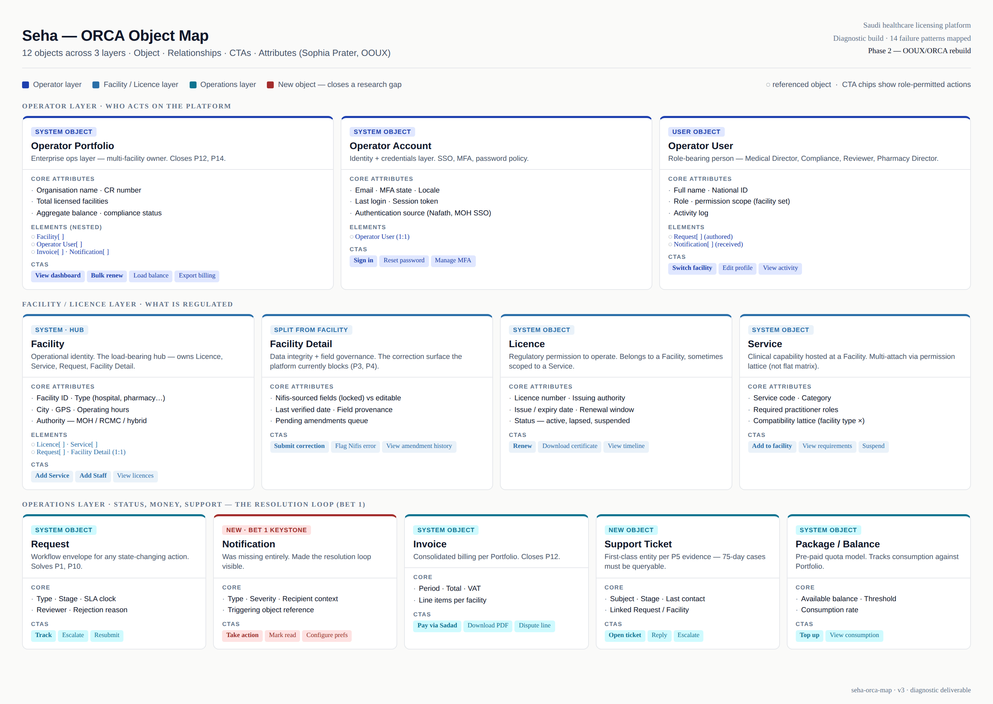
Task: Open the Operator User (1:1) element link
Action: pyautogui.click(x=382, y=237)
